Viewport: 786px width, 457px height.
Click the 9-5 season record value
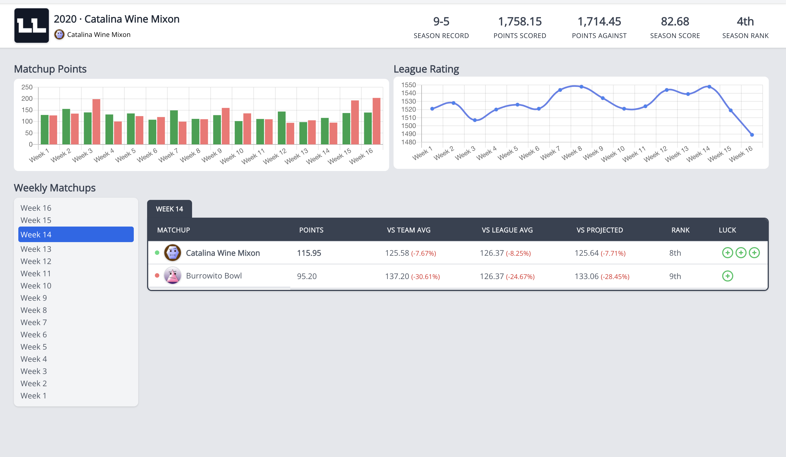(441, 22)
